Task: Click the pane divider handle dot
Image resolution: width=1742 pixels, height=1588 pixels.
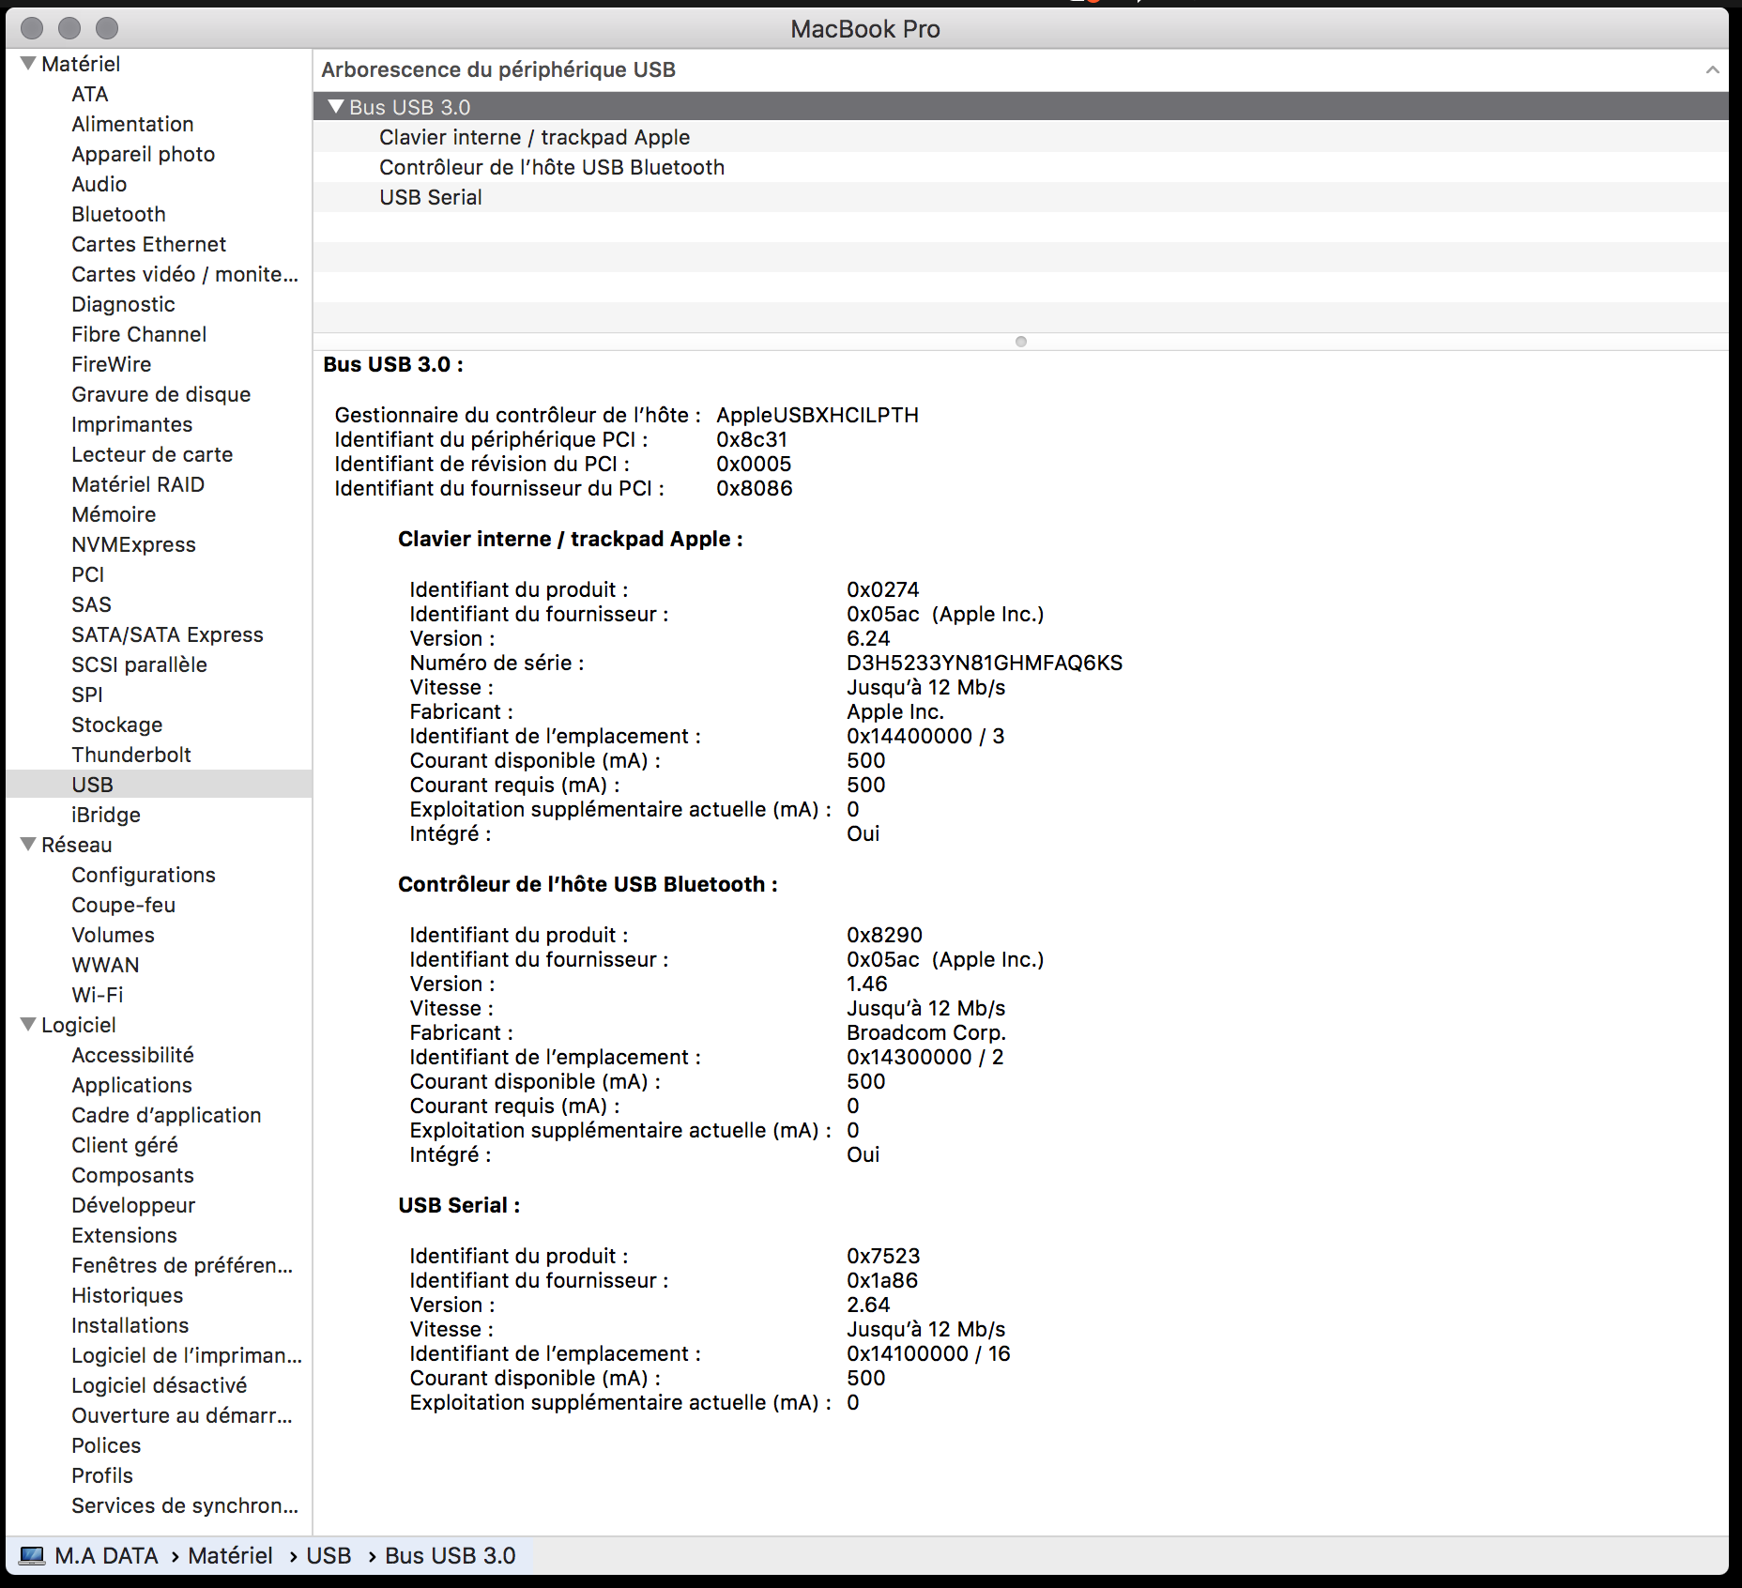Action: click(1021, 342)
